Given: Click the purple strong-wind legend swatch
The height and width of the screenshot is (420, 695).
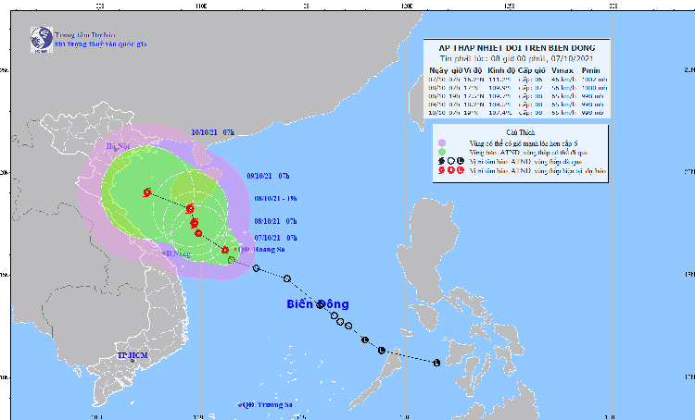Looking at the screenshot, I should tap(442, 143).
